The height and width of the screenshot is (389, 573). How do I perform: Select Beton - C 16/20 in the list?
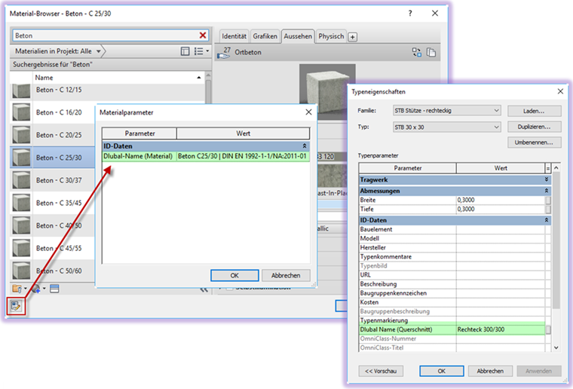click(x=59, y=112)
